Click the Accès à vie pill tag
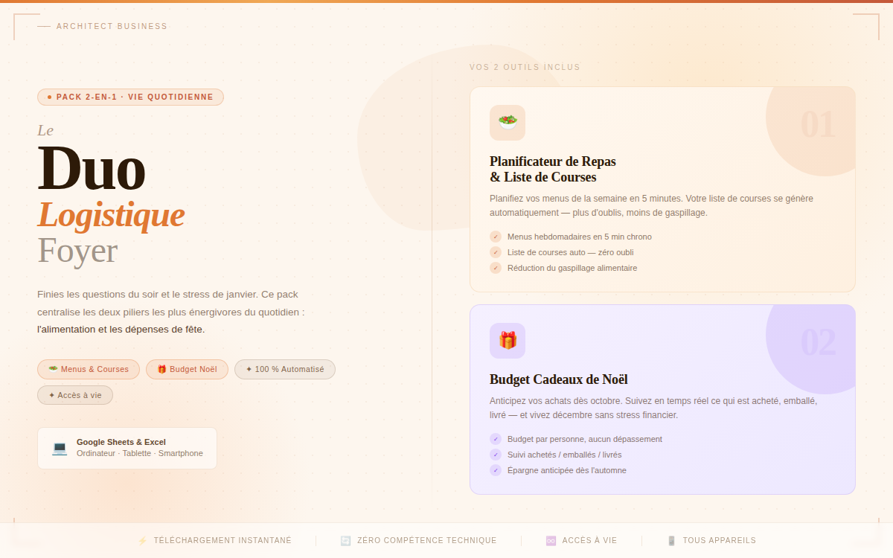The width and height of the screenshot is (893, 558). (x=75, y=395)
